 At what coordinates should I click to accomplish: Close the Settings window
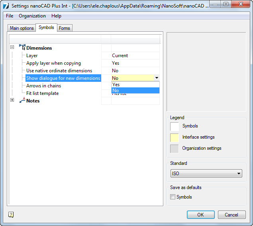[241, 4]
